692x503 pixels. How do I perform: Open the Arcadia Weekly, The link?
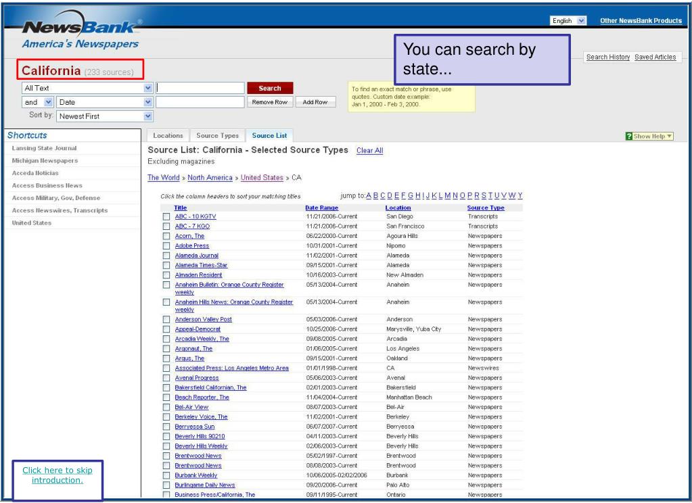click(x=202, y=339)
